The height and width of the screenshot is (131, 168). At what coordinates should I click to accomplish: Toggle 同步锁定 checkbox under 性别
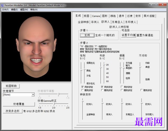pos(82,87)
